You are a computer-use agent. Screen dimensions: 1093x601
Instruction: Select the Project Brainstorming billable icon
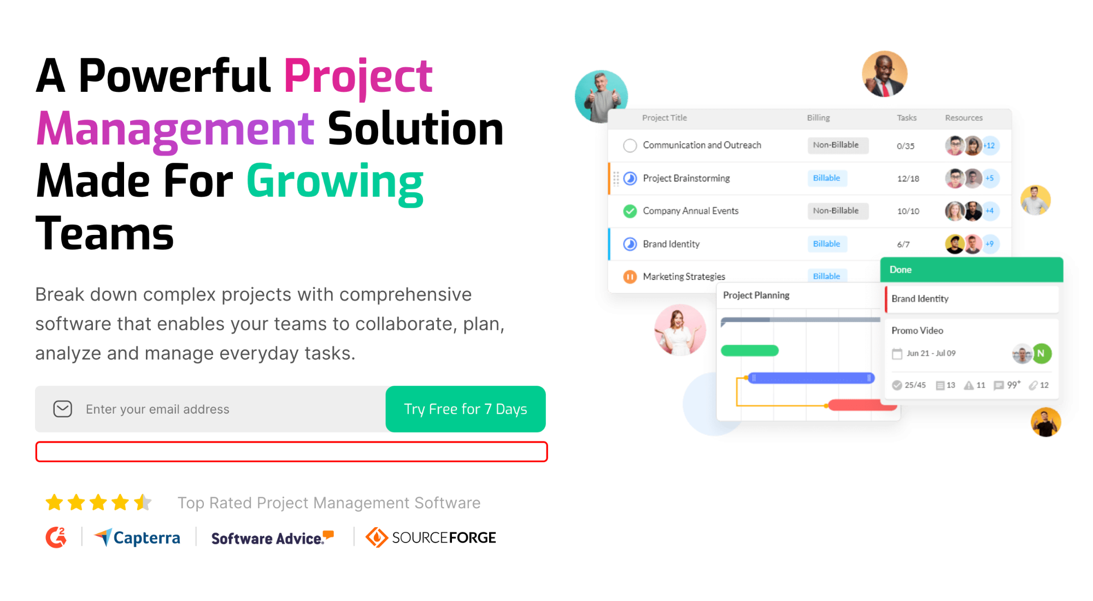pos(823,178)
